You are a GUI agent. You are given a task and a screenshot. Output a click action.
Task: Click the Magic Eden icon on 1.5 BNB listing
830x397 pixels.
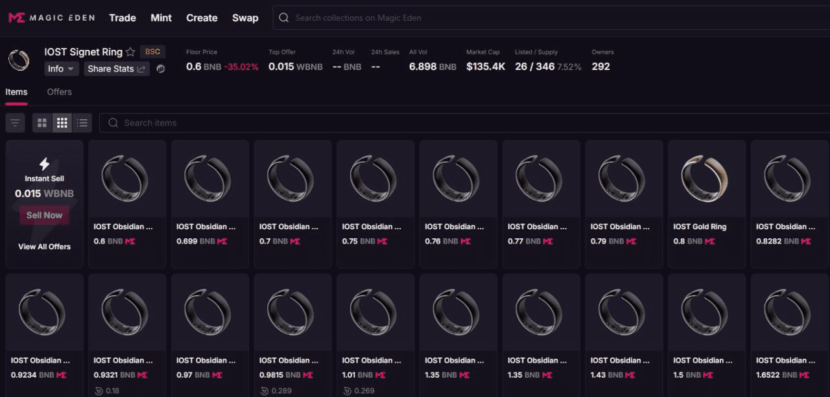pyautogui.click(x=709, y=374)
